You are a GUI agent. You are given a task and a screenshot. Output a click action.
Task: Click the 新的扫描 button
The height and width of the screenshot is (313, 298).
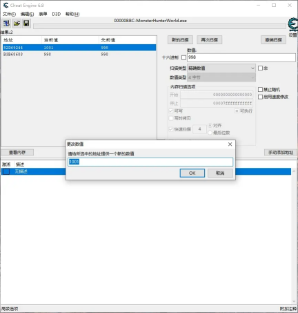point(180,40)
